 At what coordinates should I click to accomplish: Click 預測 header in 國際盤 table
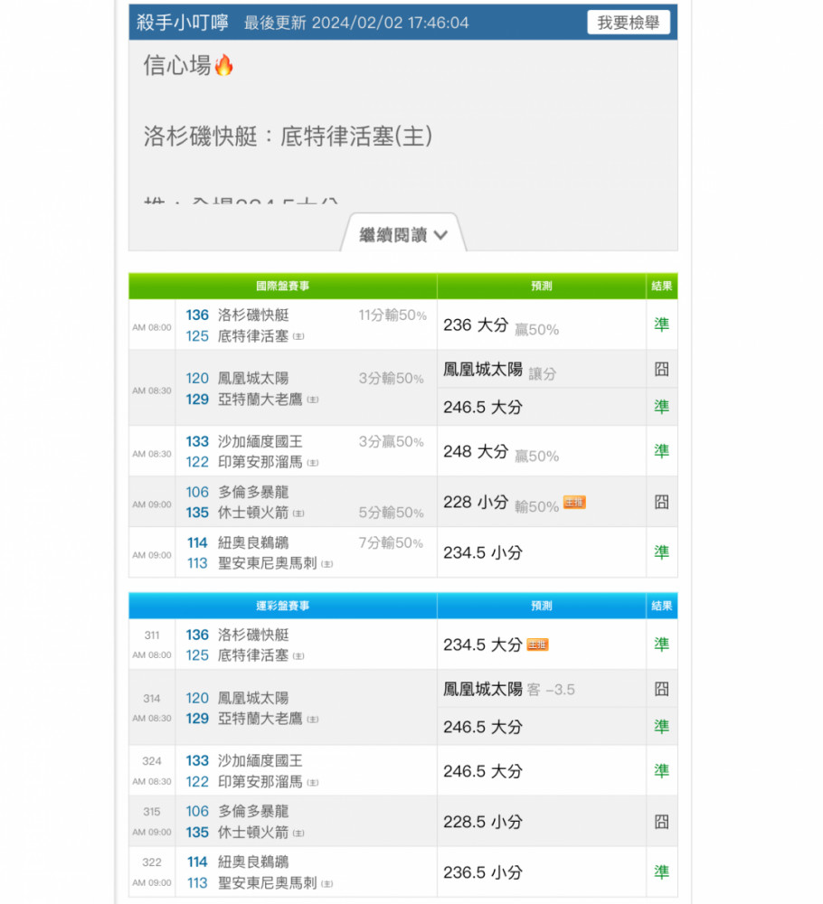542,286
